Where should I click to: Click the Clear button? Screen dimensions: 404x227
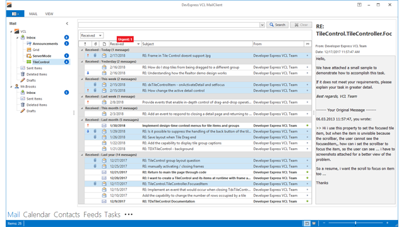tap(301, 25)
